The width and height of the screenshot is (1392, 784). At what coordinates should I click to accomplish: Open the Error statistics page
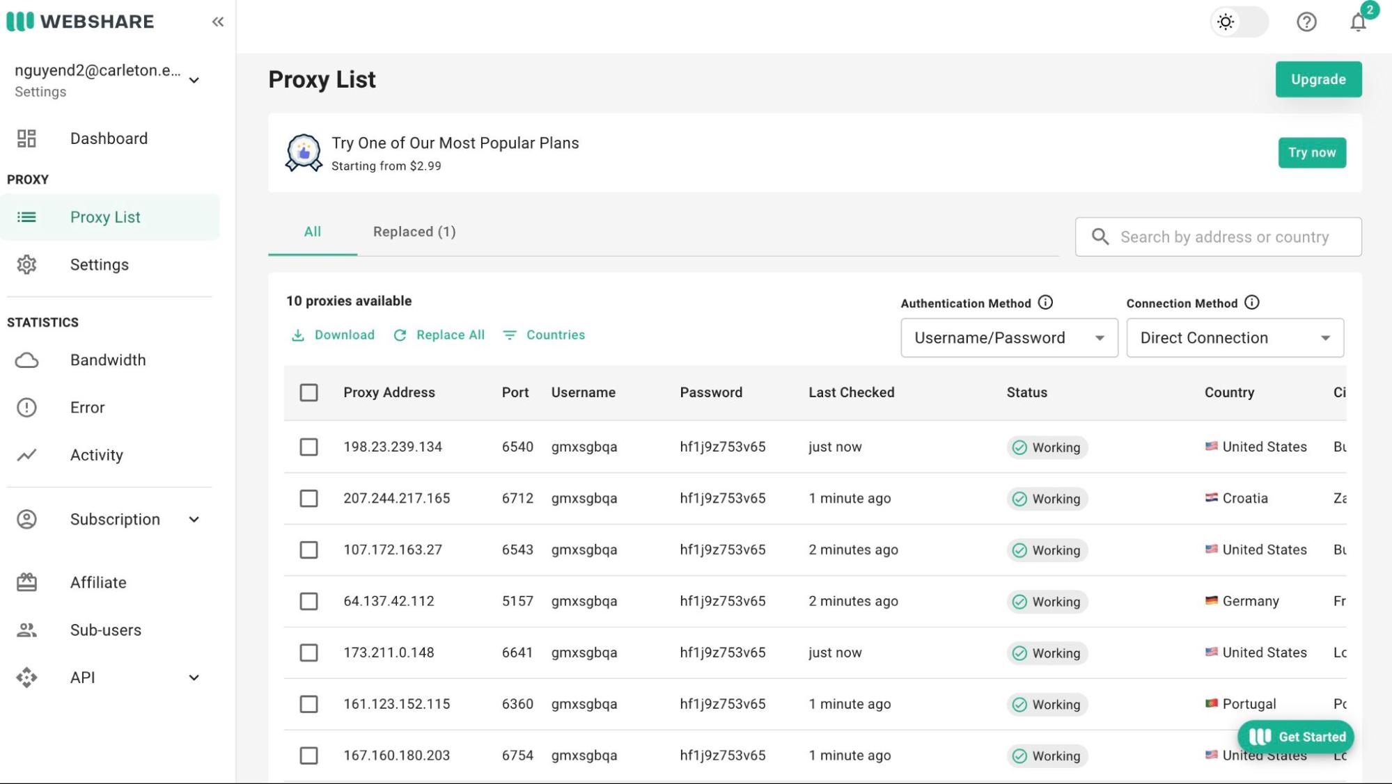pos(87,408)
